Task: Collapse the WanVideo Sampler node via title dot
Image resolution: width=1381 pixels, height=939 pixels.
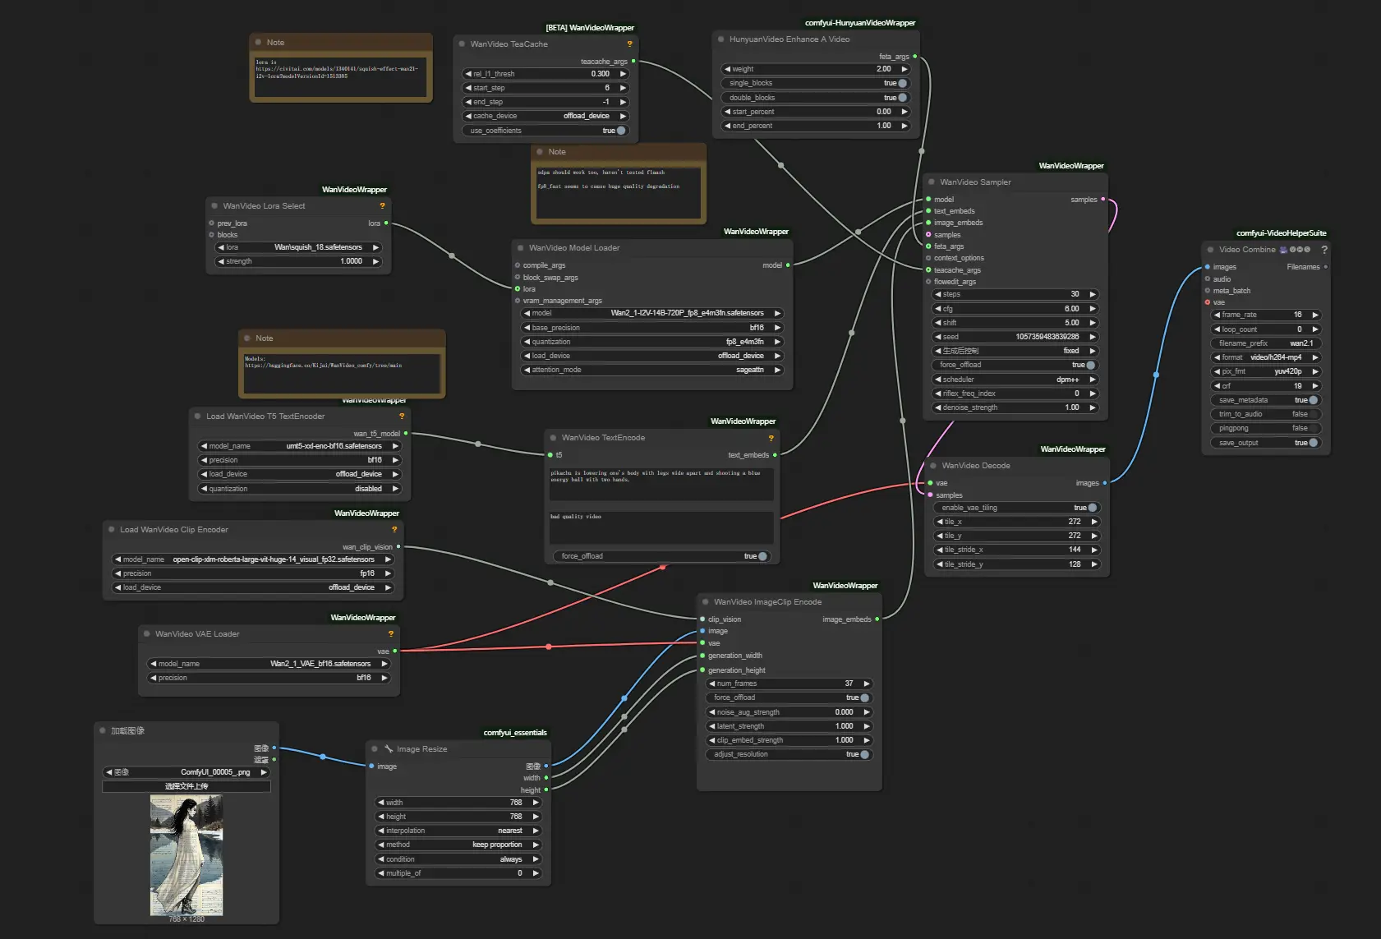Action: point(932,182)
